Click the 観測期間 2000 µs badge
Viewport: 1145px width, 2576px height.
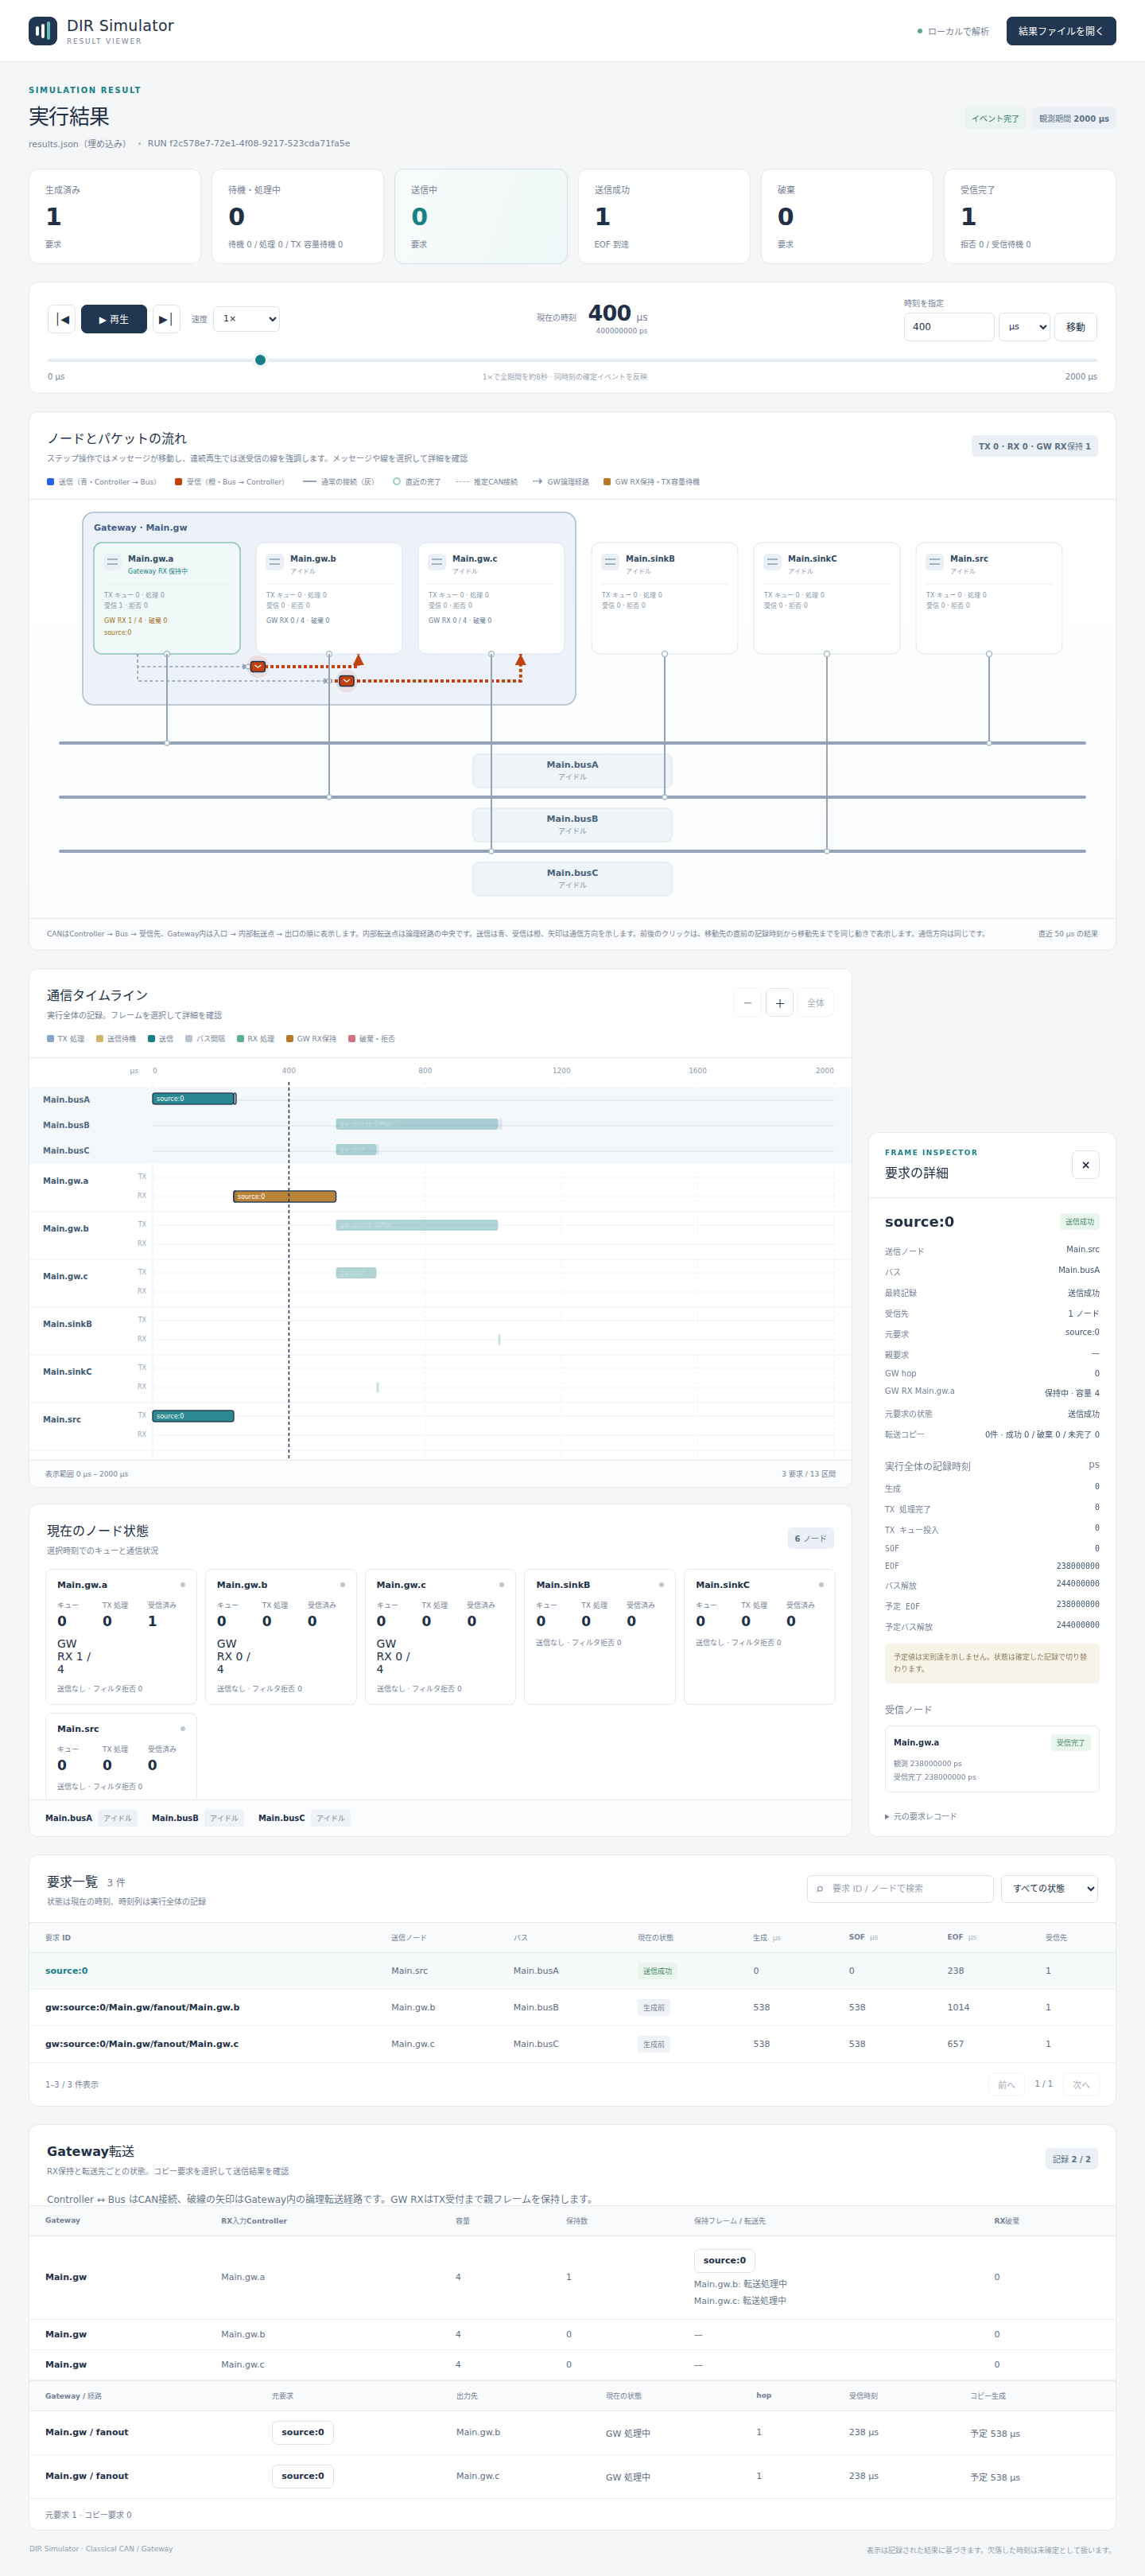click(1074, 118)
